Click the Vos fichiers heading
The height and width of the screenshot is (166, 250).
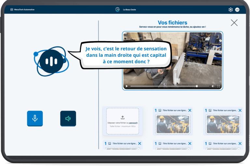coord(173,23)
